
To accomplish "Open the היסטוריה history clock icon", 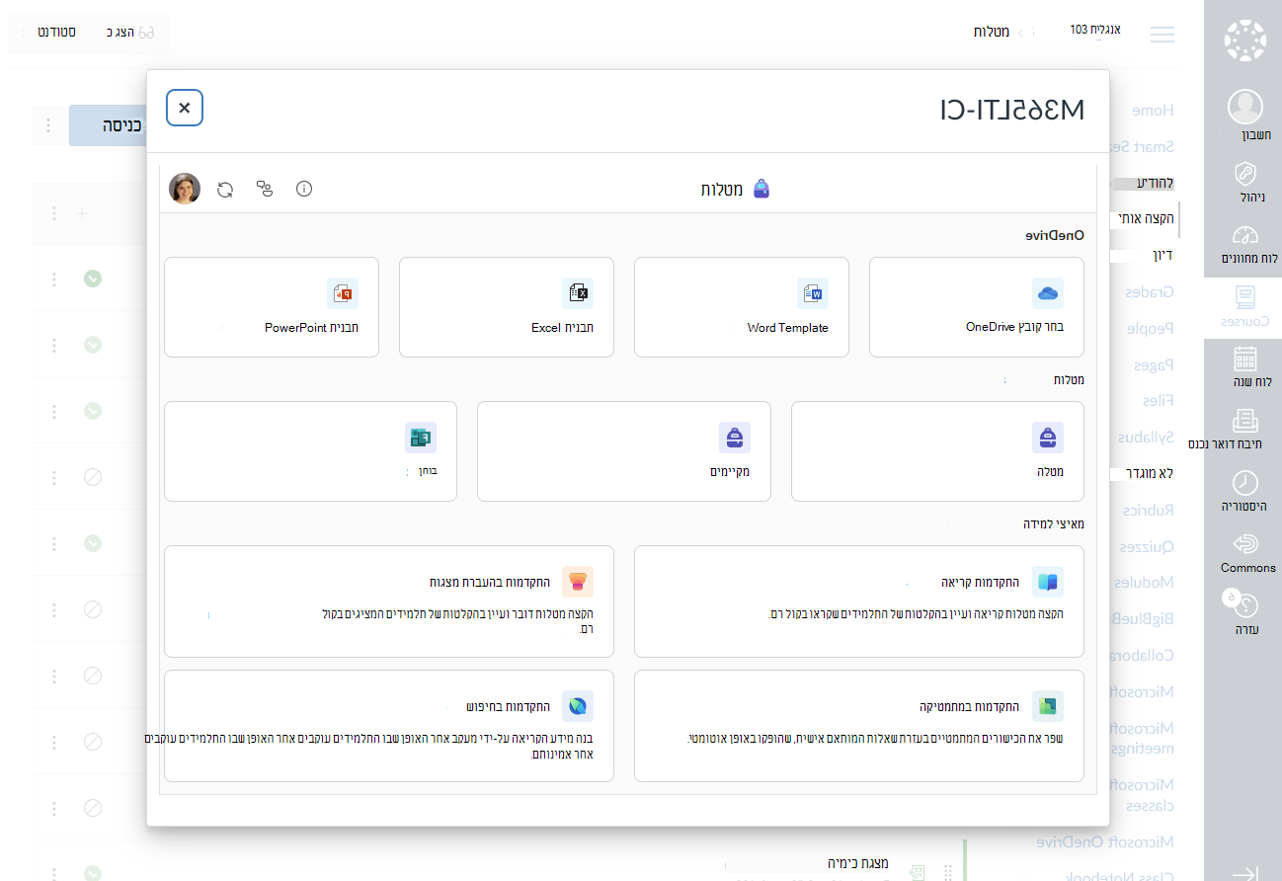I will [1244, 482].
